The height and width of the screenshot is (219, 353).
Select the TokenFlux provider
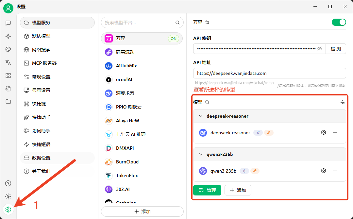pos(142,176)
